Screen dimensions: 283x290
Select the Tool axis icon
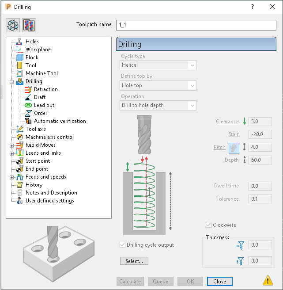click(19, 129)
